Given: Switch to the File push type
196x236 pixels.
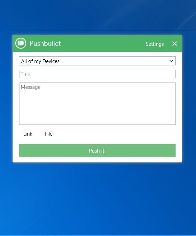Looking at the screenshot, I should tap(49, 134).
